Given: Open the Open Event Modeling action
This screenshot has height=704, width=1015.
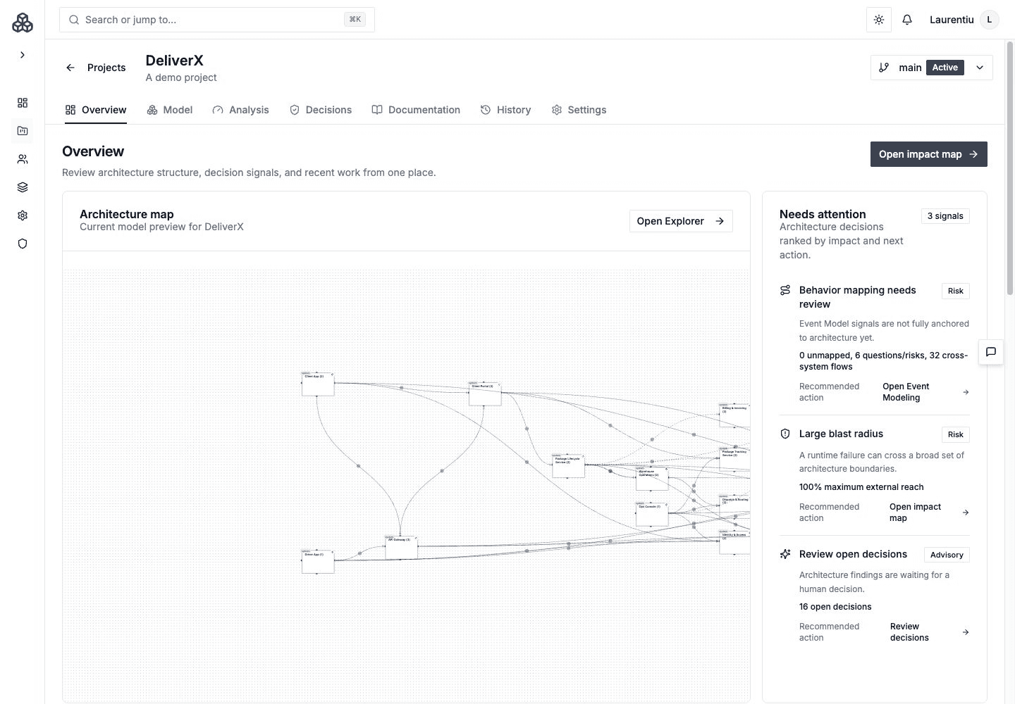Looking at the screenshot, I should pos(906,392).
